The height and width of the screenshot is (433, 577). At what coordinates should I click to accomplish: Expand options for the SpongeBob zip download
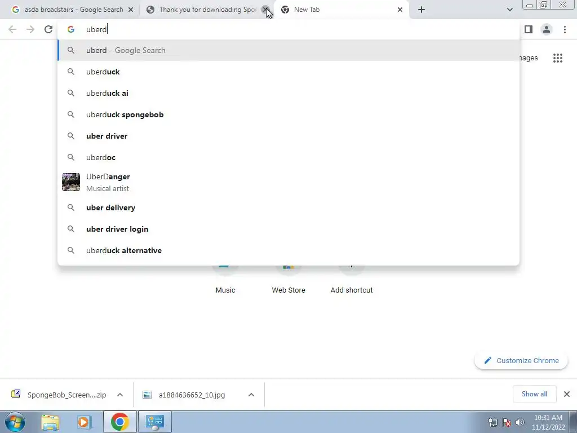(120, 395)
